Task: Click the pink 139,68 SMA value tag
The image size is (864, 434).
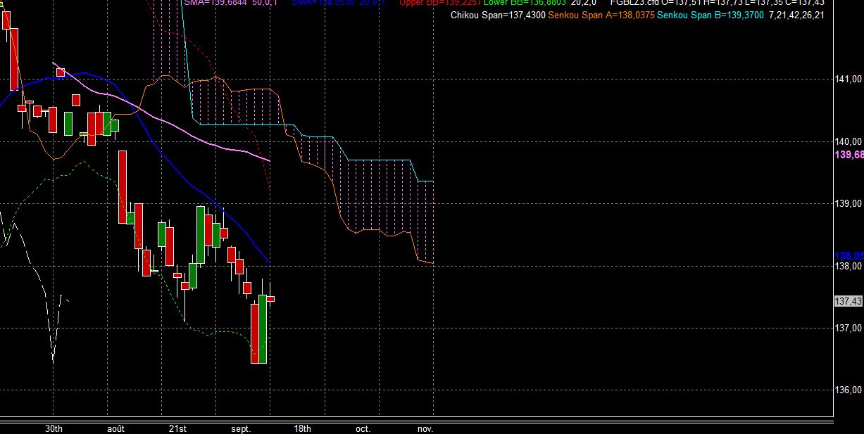Action: pos(849,155)
